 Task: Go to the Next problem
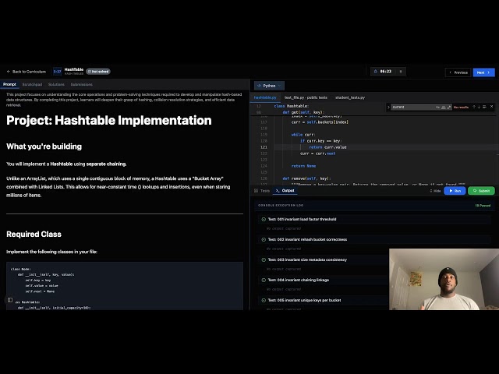(483, 72)
